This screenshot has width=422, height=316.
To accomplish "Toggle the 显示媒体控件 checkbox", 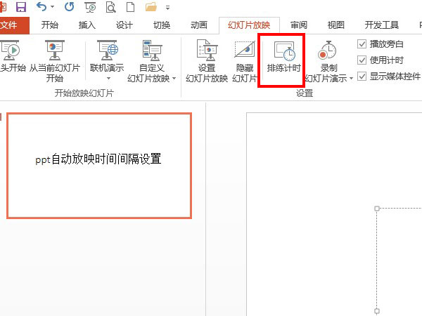I will (362, 76).
